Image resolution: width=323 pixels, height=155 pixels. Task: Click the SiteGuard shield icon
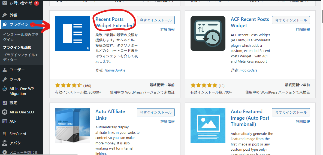pos(5,134)
